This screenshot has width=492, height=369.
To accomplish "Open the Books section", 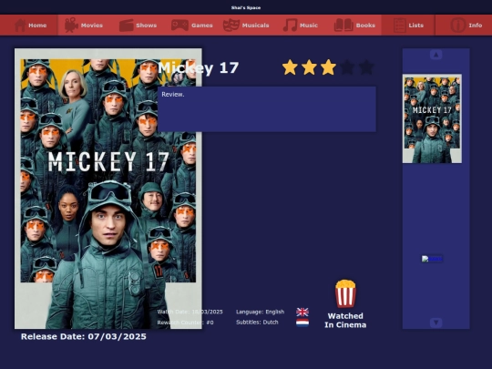I will (x=354, y=26).
